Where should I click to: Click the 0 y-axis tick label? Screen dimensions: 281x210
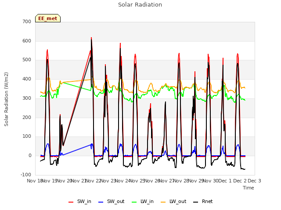click(30, 156)
